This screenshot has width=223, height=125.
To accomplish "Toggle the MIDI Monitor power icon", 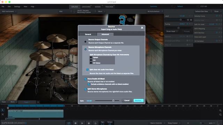I will click(x=217, y=33).
